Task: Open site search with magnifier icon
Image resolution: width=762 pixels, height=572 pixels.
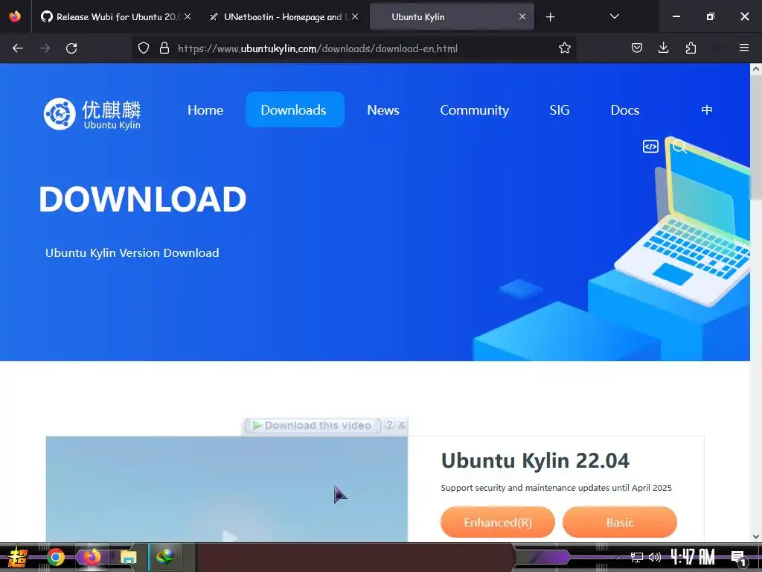Action: coord(679,146)
